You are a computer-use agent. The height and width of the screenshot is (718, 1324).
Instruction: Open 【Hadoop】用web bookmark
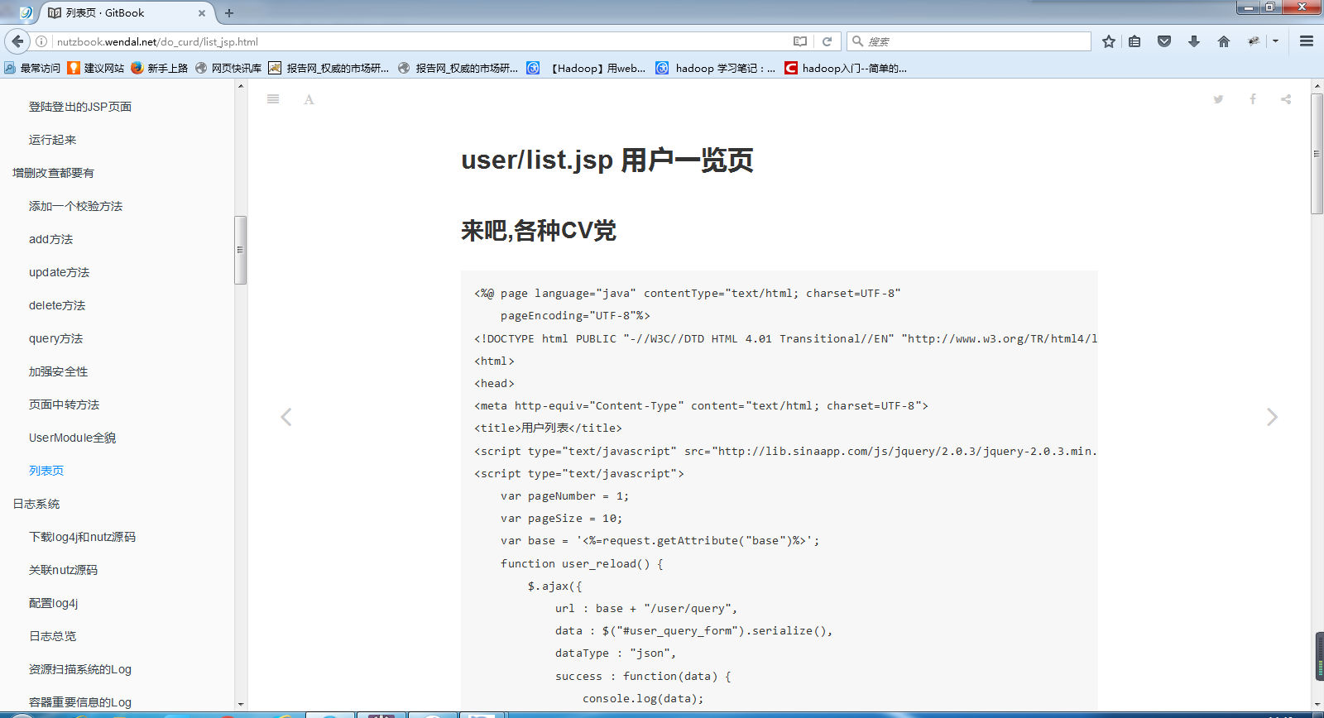click(587, 68)
